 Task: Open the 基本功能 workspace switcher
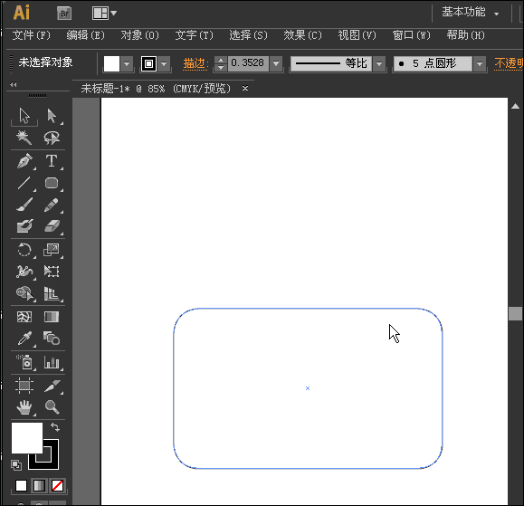pyautogui.click(x=471, y=13)
